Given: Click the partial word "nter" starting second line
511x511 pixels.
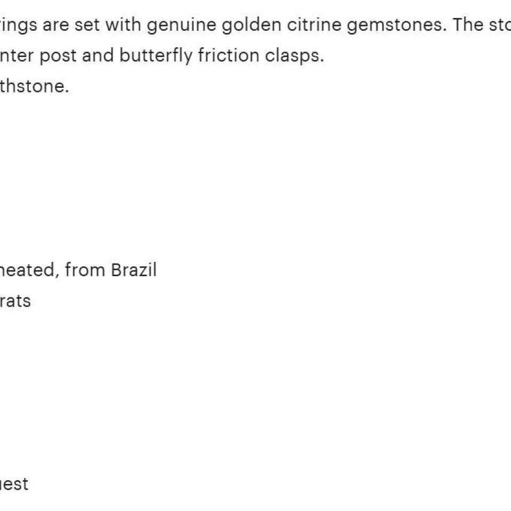Looking at the screenshot, I should coord(17,56).
